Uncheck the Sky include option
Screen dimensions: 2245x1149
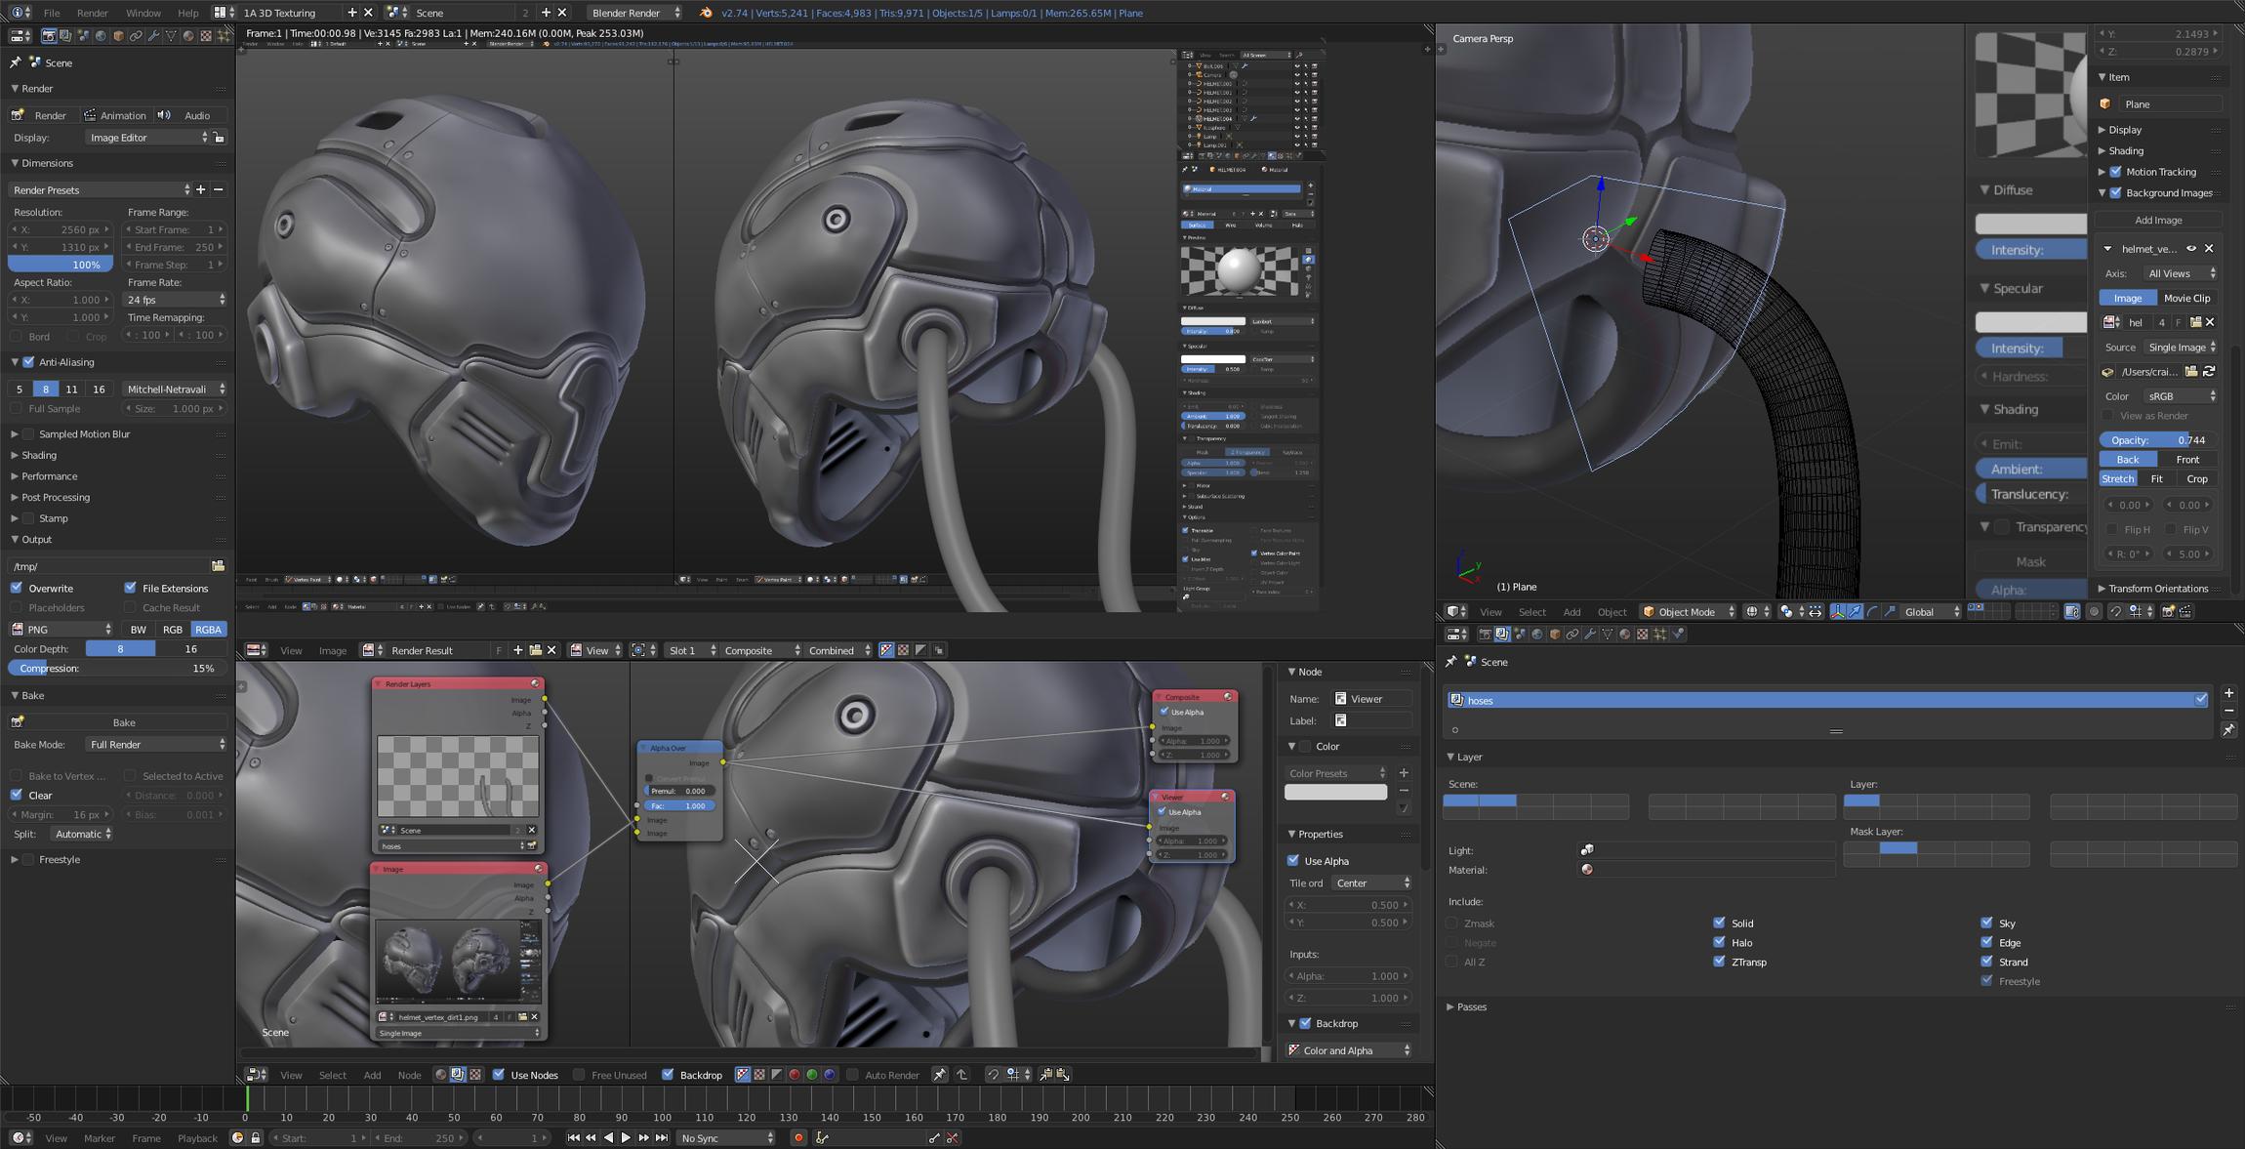tap(1986, 923)
